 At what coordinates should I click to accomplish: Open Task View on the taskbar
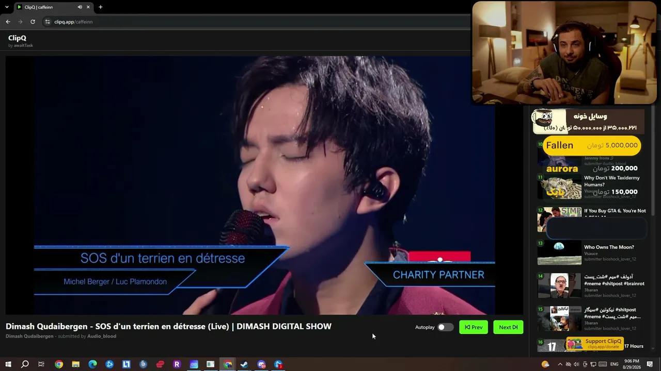41,364
